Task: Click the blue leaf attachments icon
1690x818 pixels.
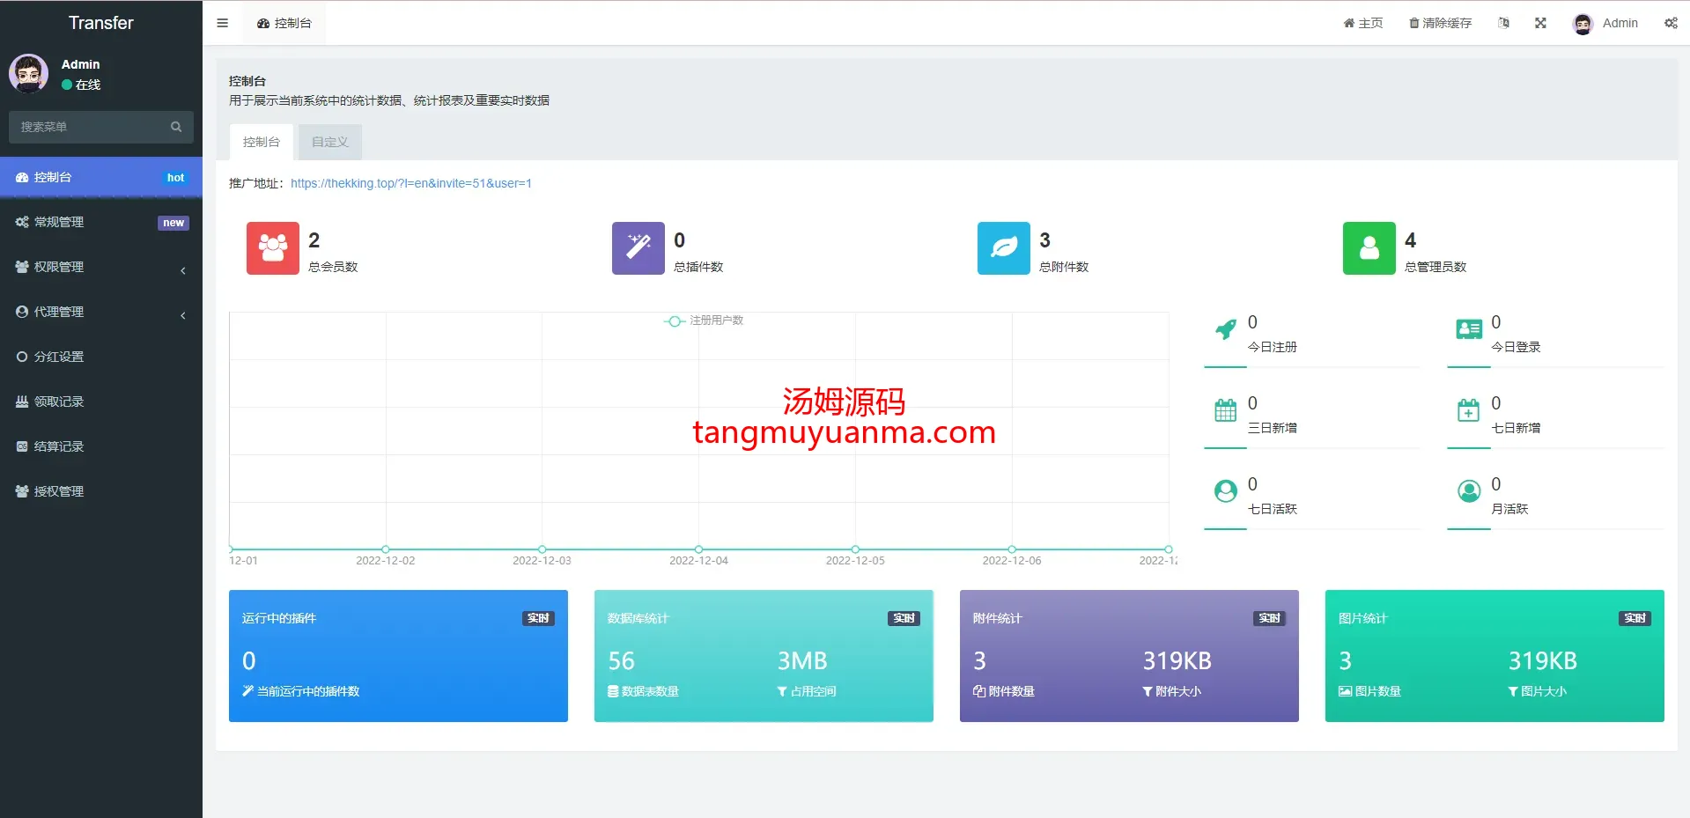Action: 1003,248
